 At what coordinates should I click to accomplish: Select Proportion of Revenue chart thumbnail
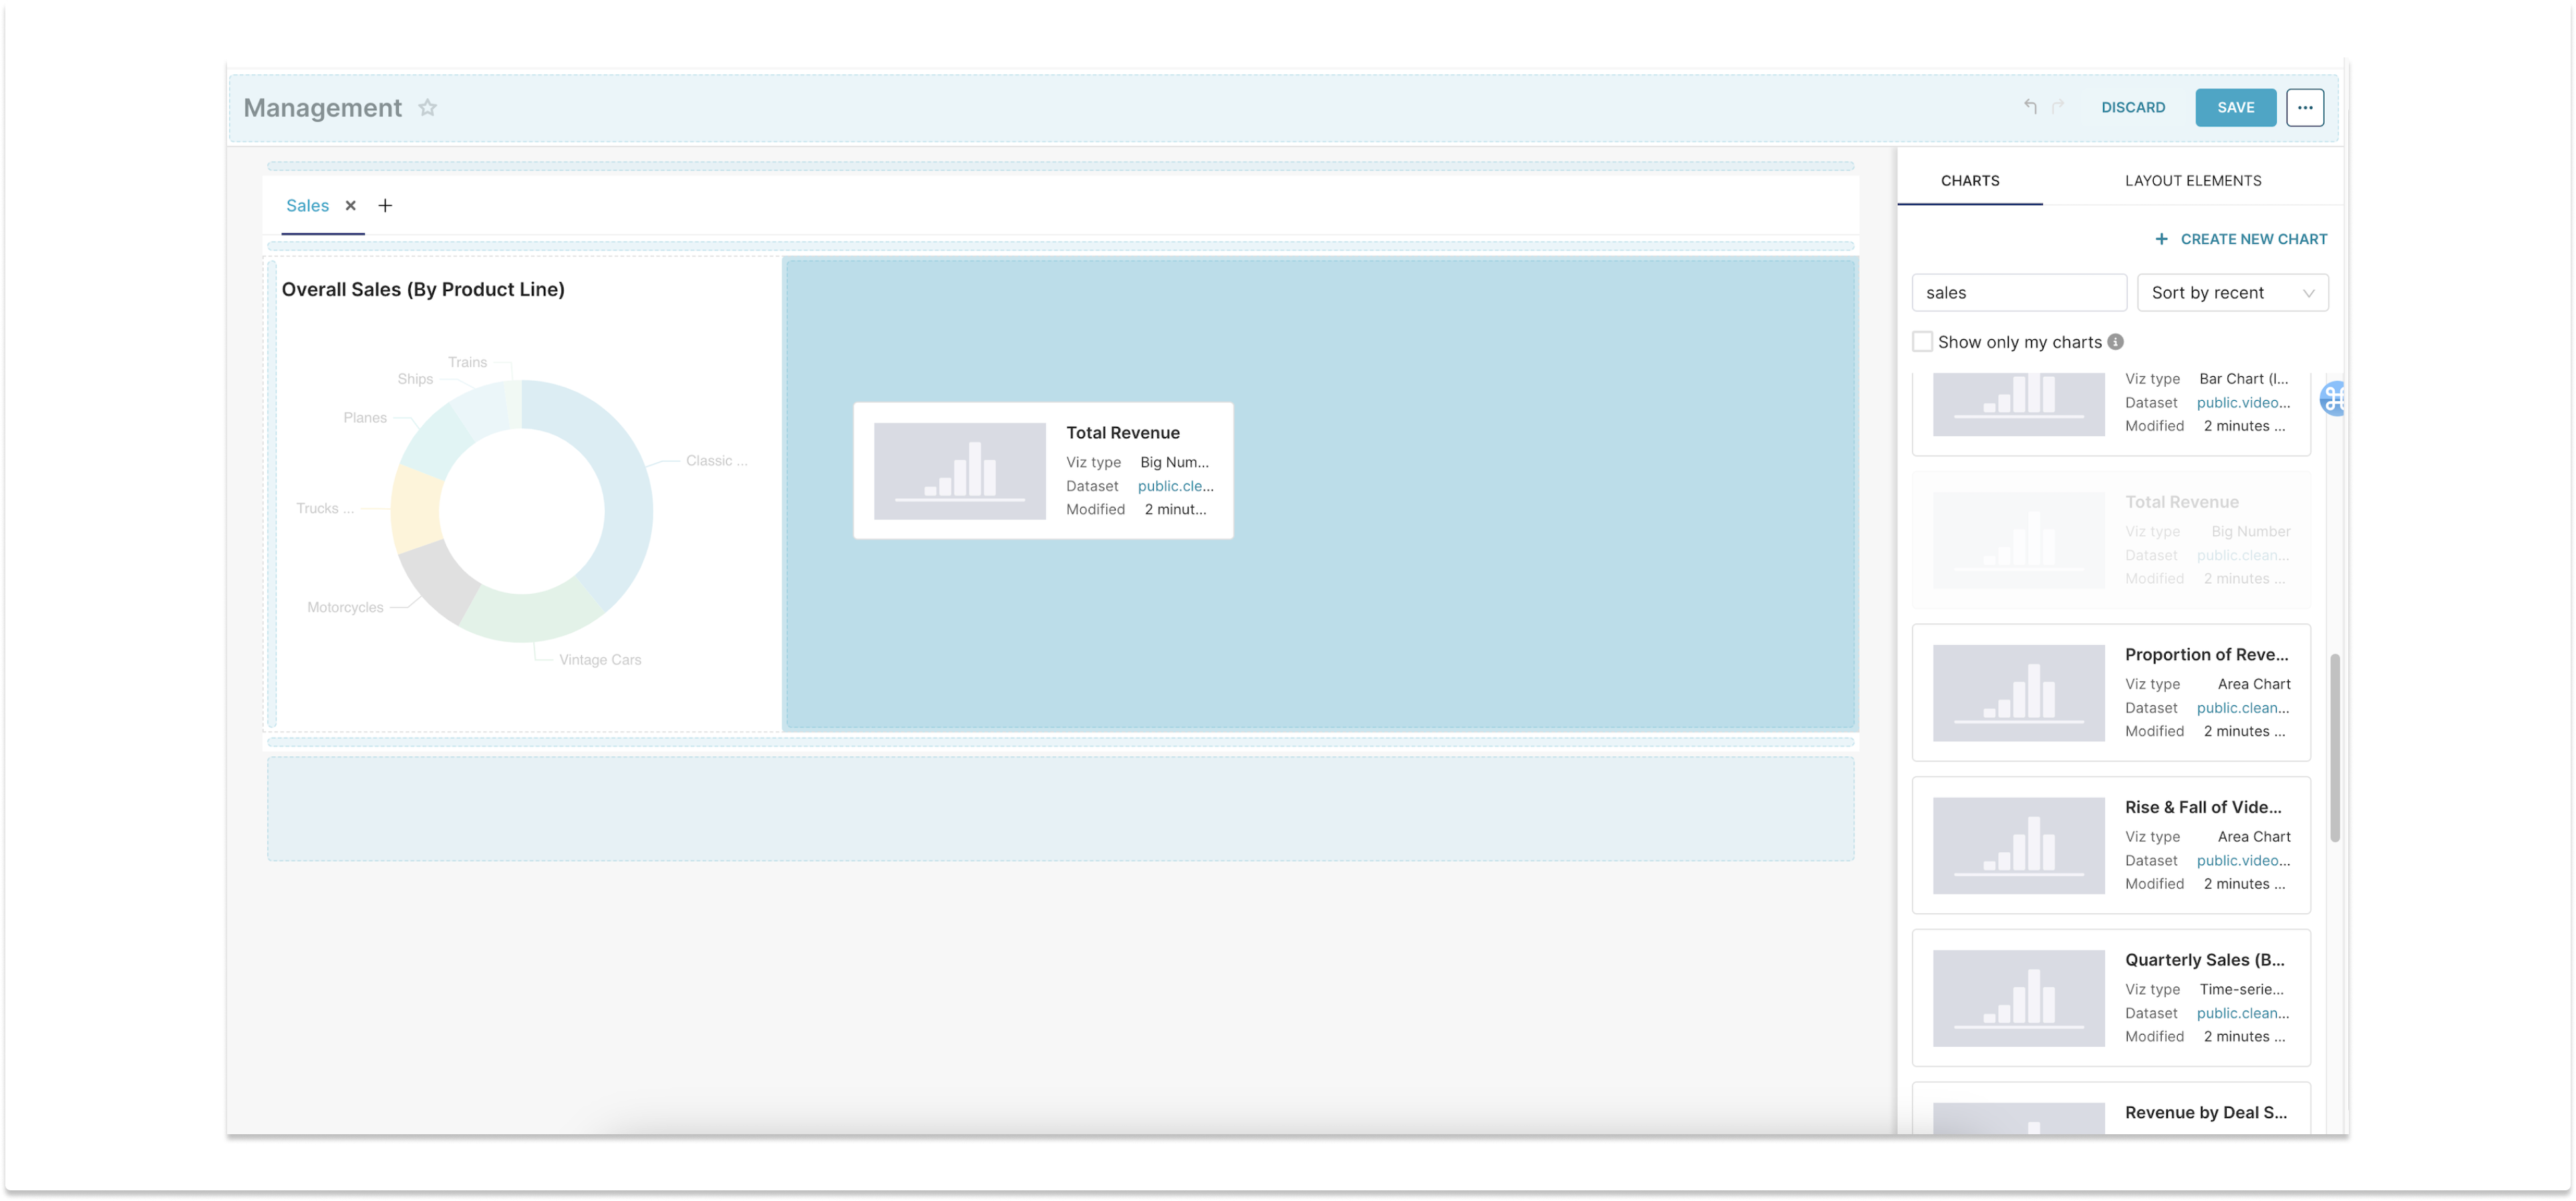[2018, 693]
